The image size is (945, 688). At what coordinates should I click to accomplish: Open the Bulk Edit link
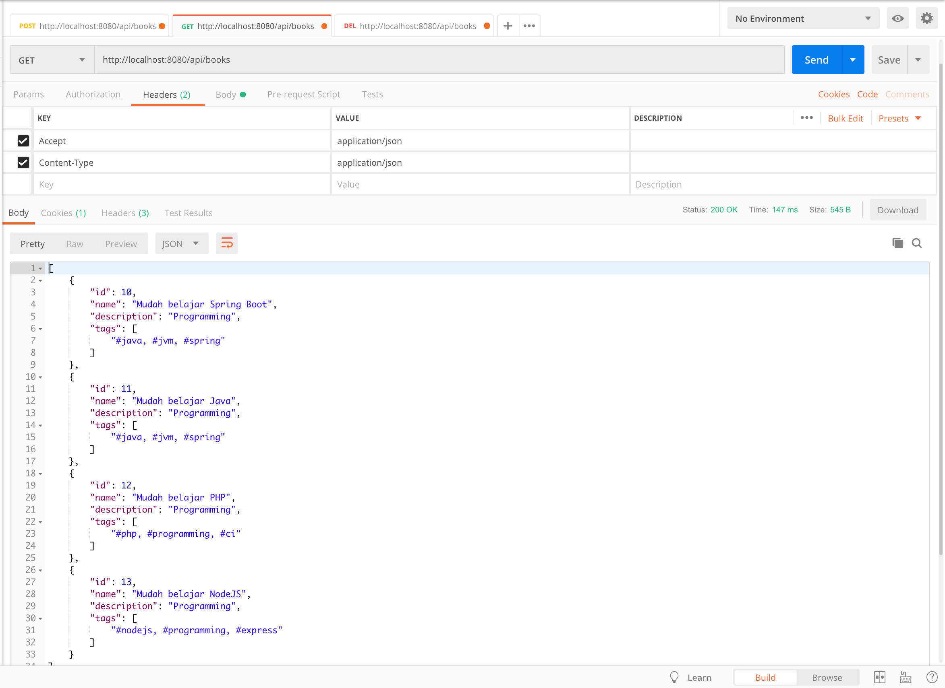pyautogui.click(x=845, y=118)
